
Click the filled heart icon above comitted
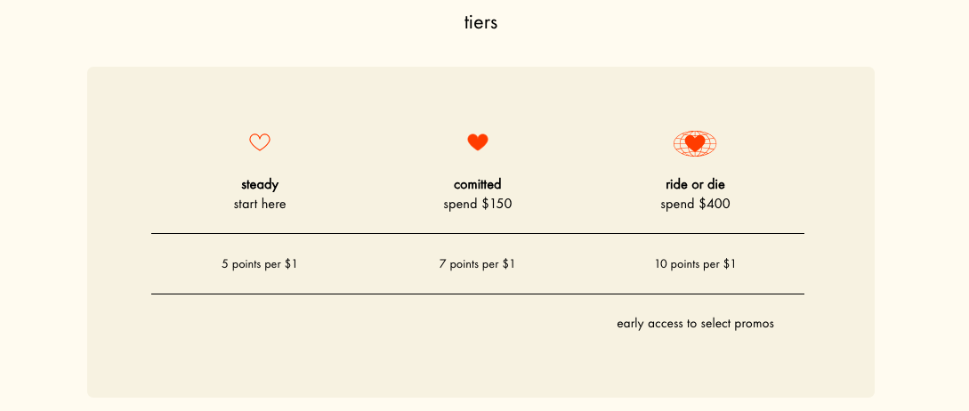(x=478, y=142)
